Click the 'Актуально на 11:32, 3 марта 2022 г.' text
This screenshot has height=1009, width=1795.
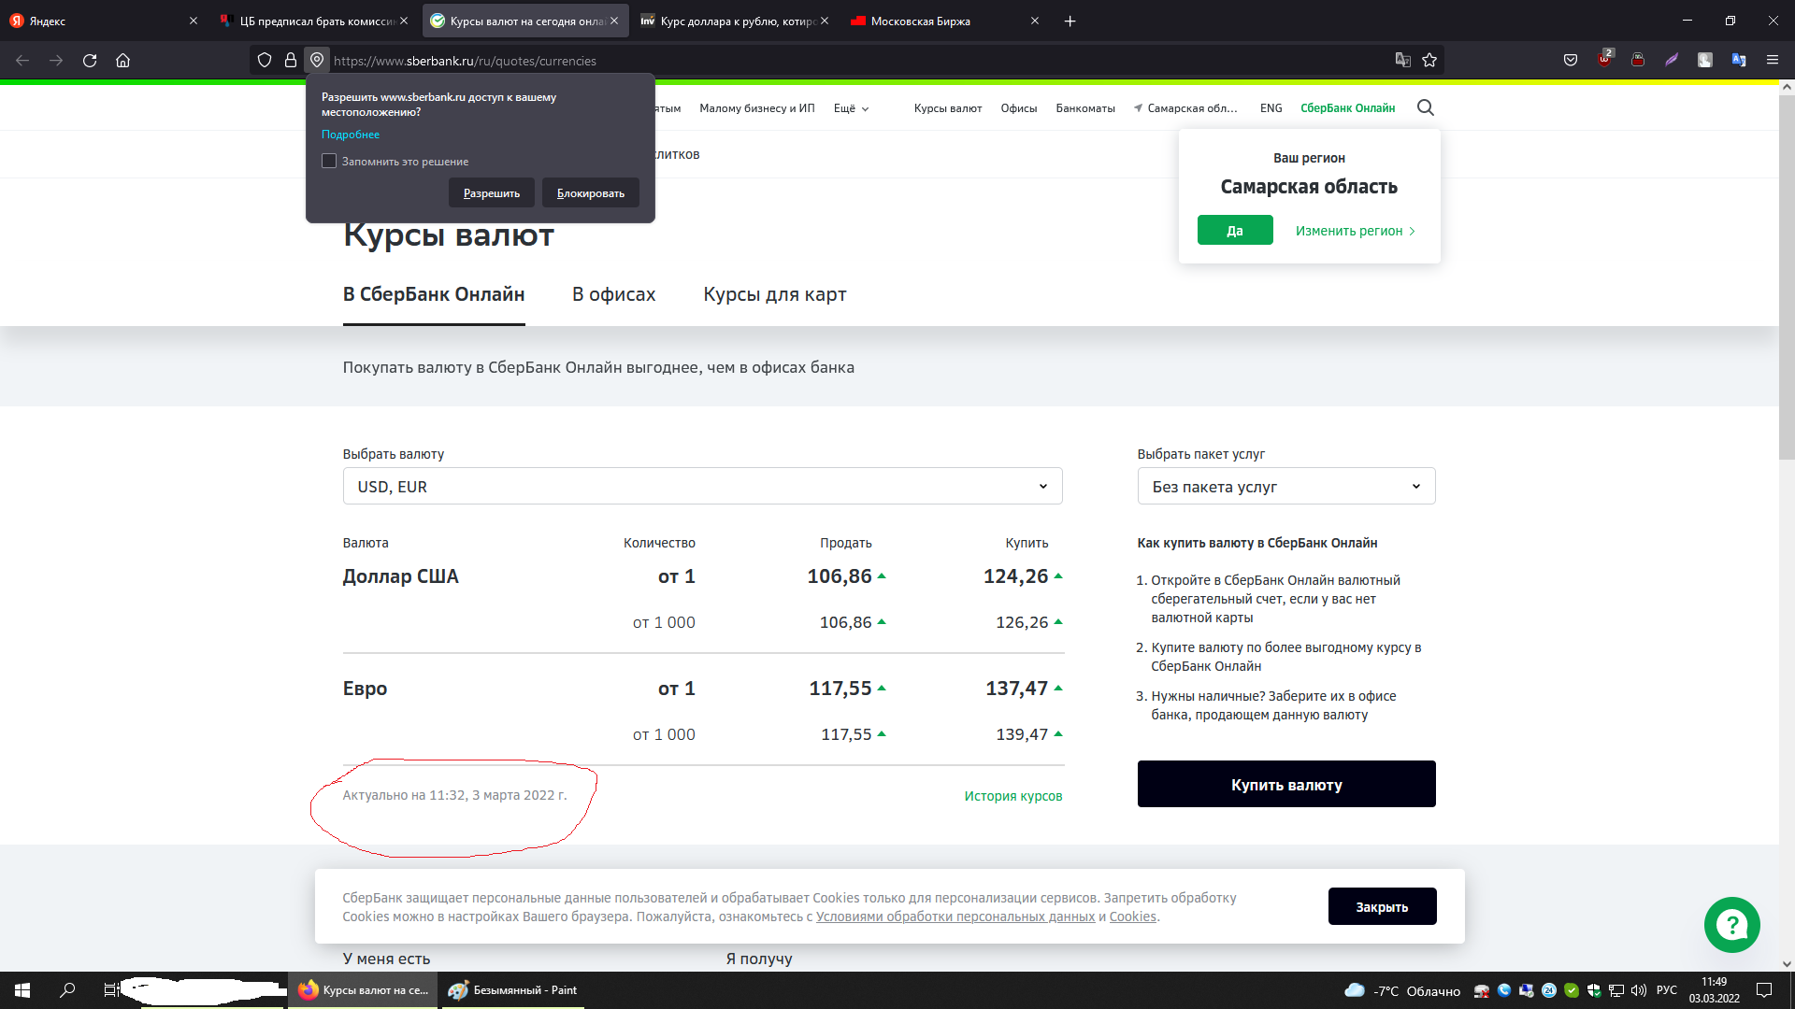pos(455,796)
